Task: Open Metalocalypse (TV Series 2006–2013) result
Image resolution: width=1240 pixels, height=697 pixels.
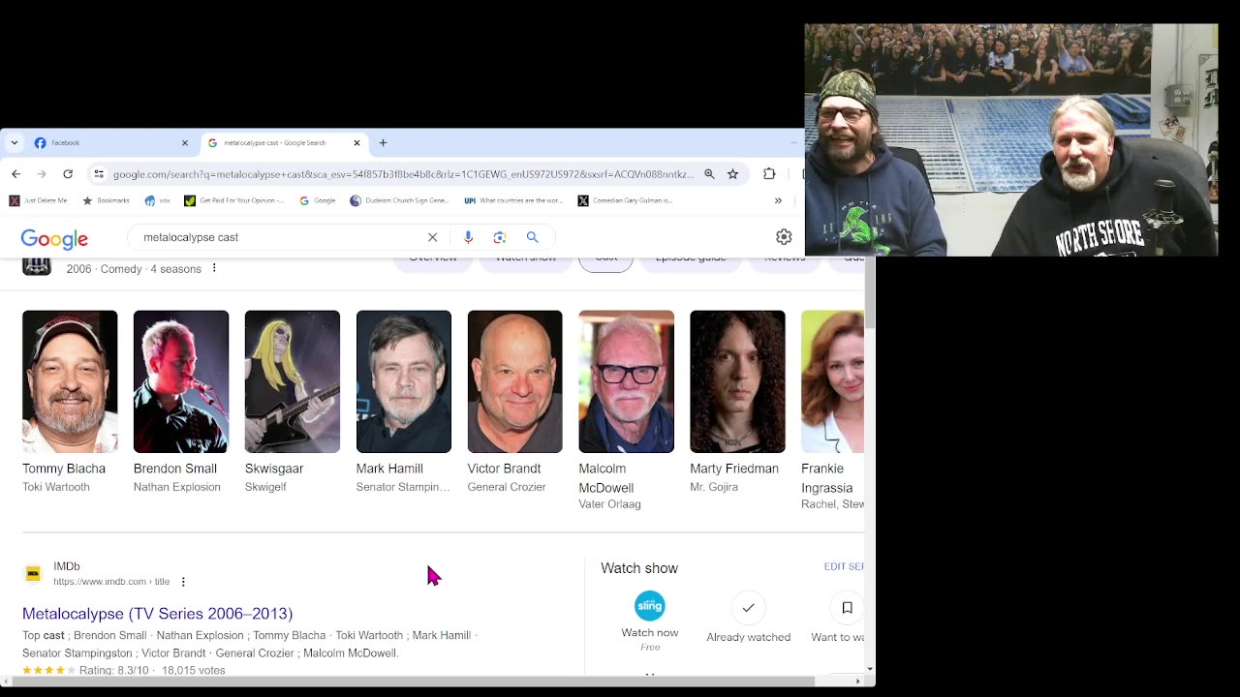Action: tap(157, 614)
